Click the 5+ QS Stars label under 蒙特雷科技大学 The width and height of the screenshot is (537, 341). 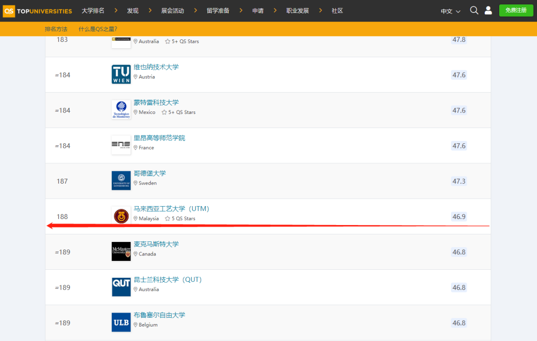pos(182,113)
